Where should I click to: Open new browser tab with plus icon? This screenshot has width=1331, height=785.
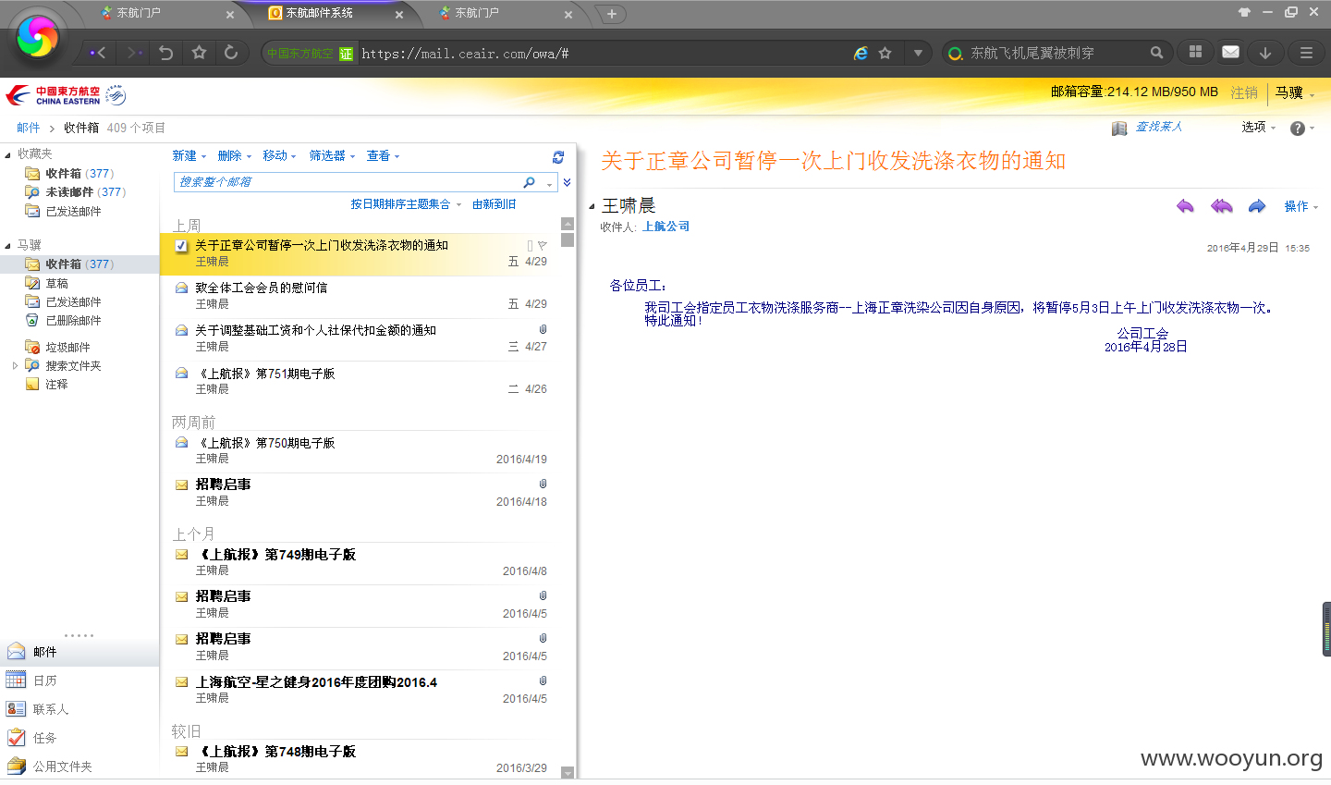[611, 14]
